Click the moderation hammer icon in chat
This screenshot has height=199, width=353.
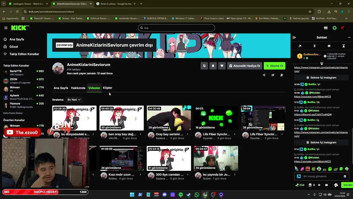click(x=300, y=46)
